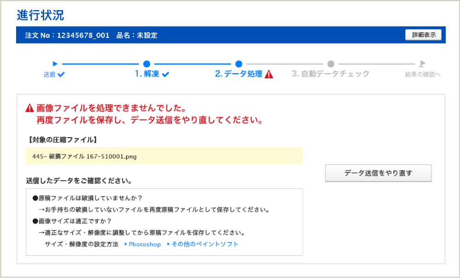Click the blue progress line between 解凍 and データ処理
Viewport: 460px width, 278px height.
click(x=192, y=64)
